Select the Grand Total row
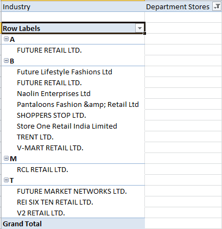Screen dimensions: 222x229 pos(73,224)
